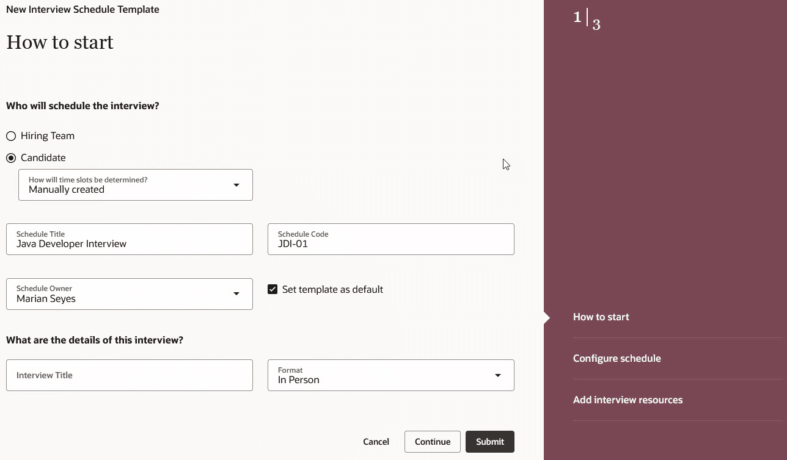Screen dimensions: 787x460
Task: Open the Add interview resources step
Action: pos(628,400)
